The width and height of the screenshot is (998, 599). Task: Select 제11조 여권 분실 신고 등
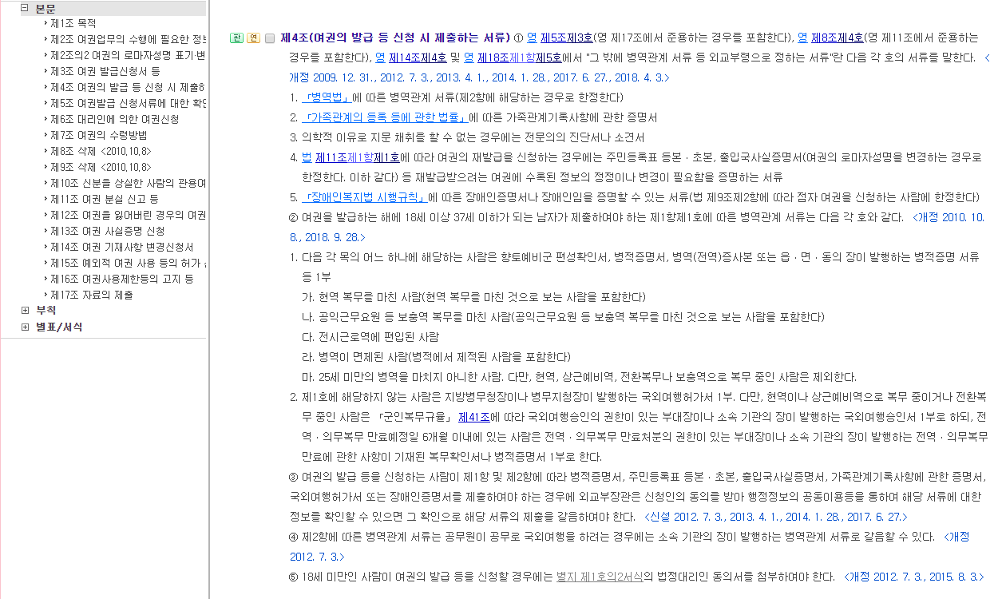pyautogui.click(x=104, y=199)
